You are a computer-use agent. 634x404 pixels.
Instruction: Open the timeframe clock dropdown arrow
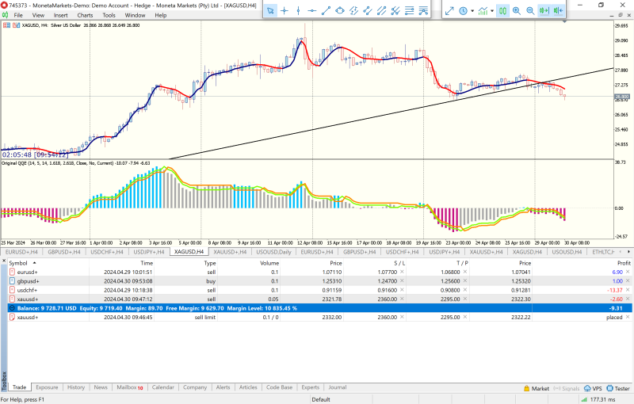click(x=472, y=10)
